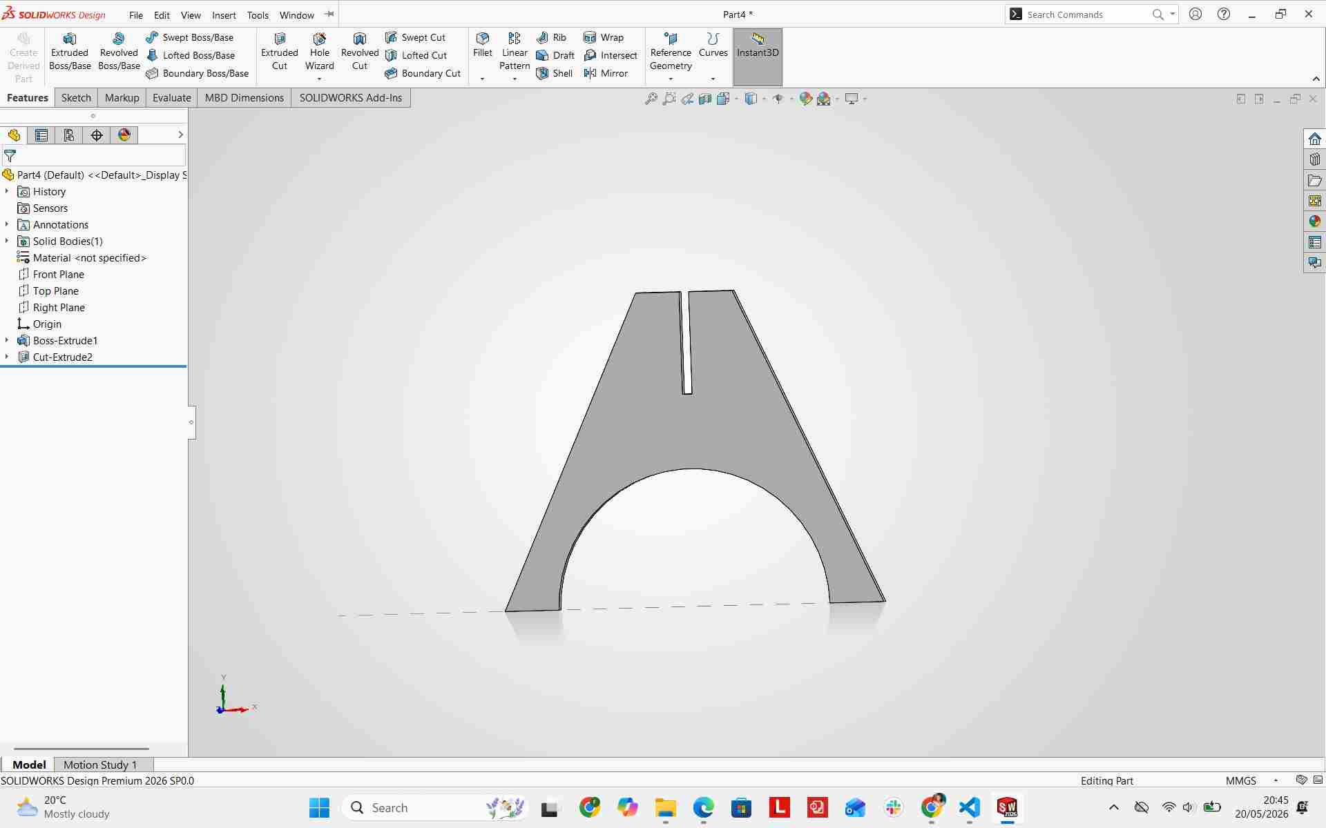Toggle Instant3D mode
Image resolution: width=1326 pixels, height=828 pixels.
coord(758,57)
